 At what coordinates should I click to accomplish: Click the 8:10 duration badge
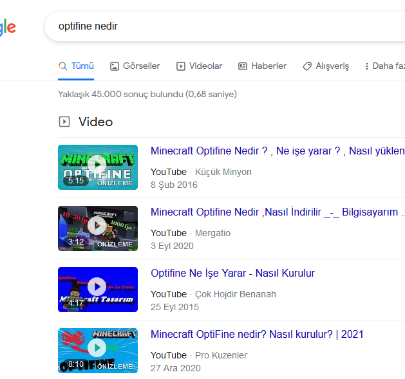click(x=76, y=364)
